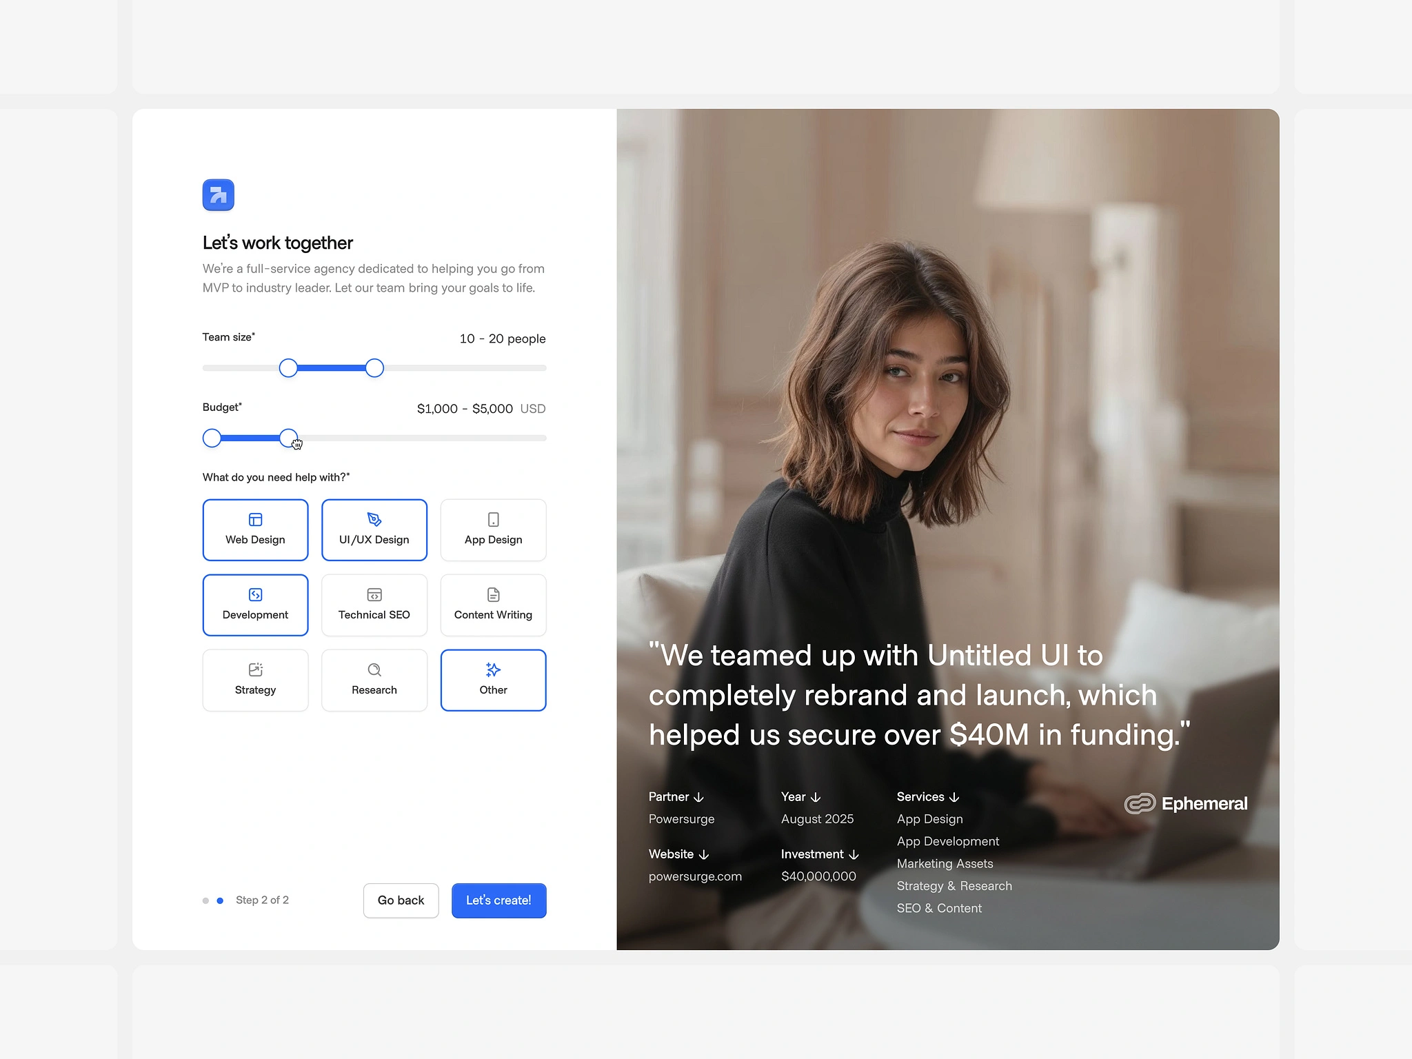1412x1059 pixels.
Task: Click the Strategy service icon
Action: [254, 669]
